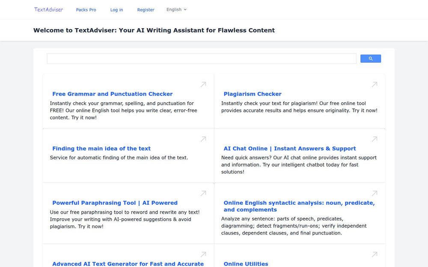Click arrow icon on Advanced AI Text Generator card

pos(203,254)
